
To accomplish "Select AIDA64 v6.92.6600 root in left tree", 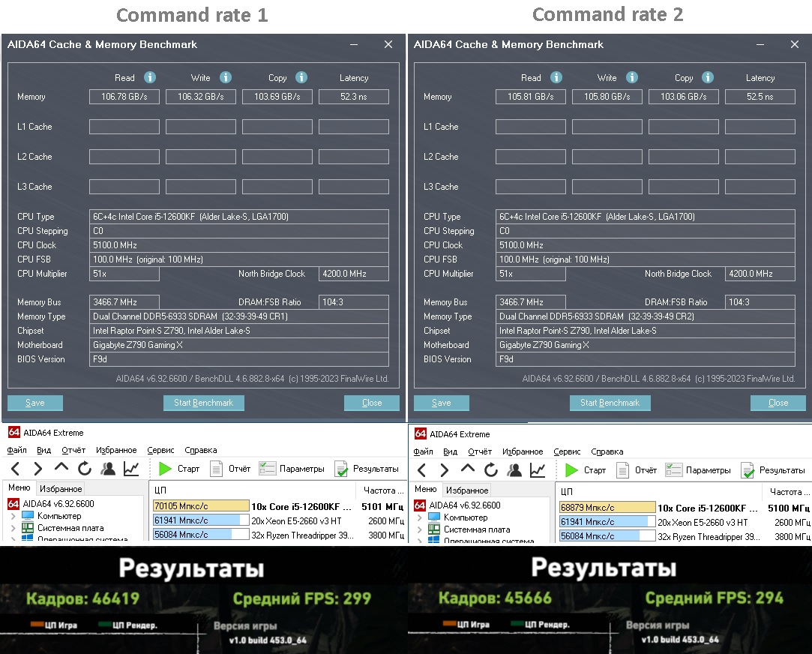I will (51, 503).
